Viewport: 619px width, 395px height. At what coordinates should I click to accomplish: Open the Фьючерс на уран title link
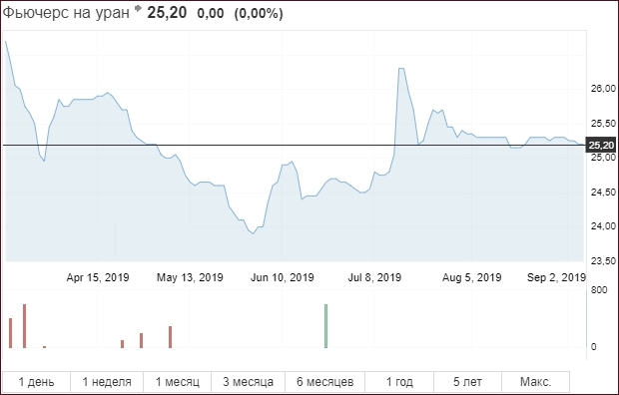pos(66,13)
